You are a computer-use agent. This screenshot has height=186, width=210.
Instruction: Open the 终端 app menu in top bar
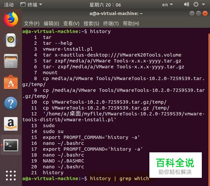coord(31,5)
